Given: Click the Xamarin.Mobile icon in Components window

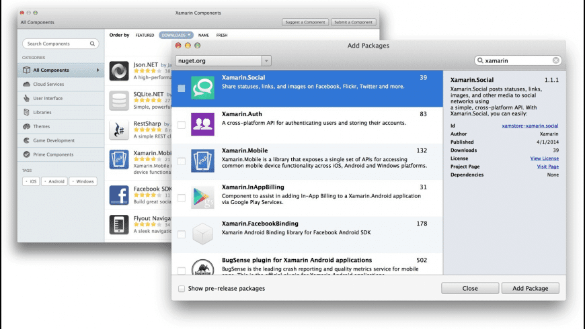Looking at the screenshot, I should tap(119, 160).
